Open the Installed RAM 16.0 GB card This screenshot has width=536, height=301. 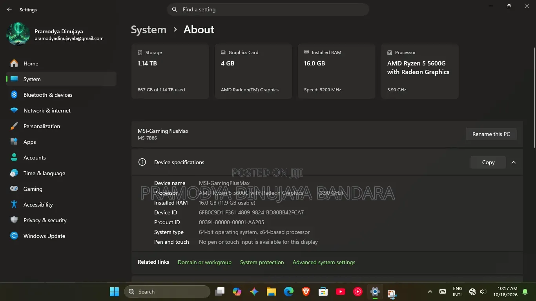337,71
